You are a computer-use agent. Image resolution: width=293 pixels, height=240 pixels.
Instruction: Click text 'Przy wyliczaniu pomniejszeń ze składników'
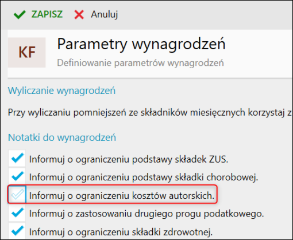click(98, 112)
